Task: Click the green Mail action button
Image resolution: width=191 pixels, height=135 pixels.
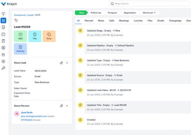Action: [21, 36]
